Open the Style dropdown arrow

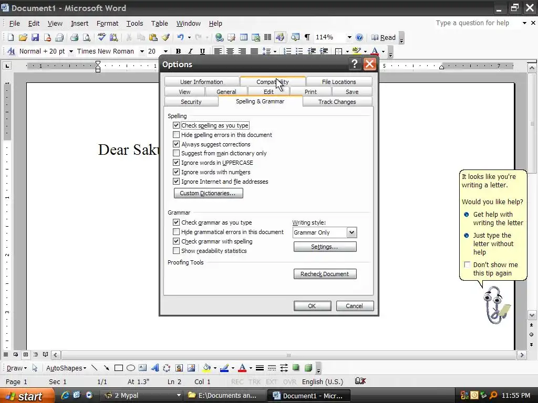point(71,51)
